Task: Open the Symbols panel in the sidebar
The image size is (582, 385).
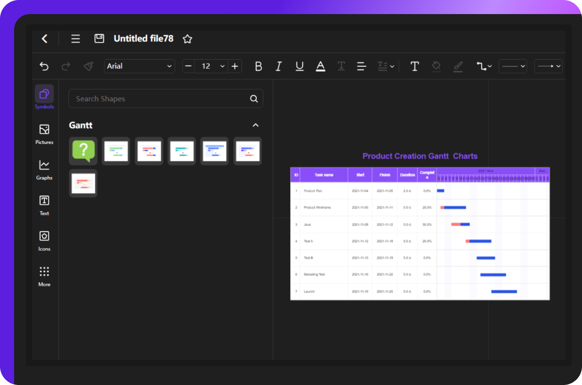Action: [x=44, y=97]
